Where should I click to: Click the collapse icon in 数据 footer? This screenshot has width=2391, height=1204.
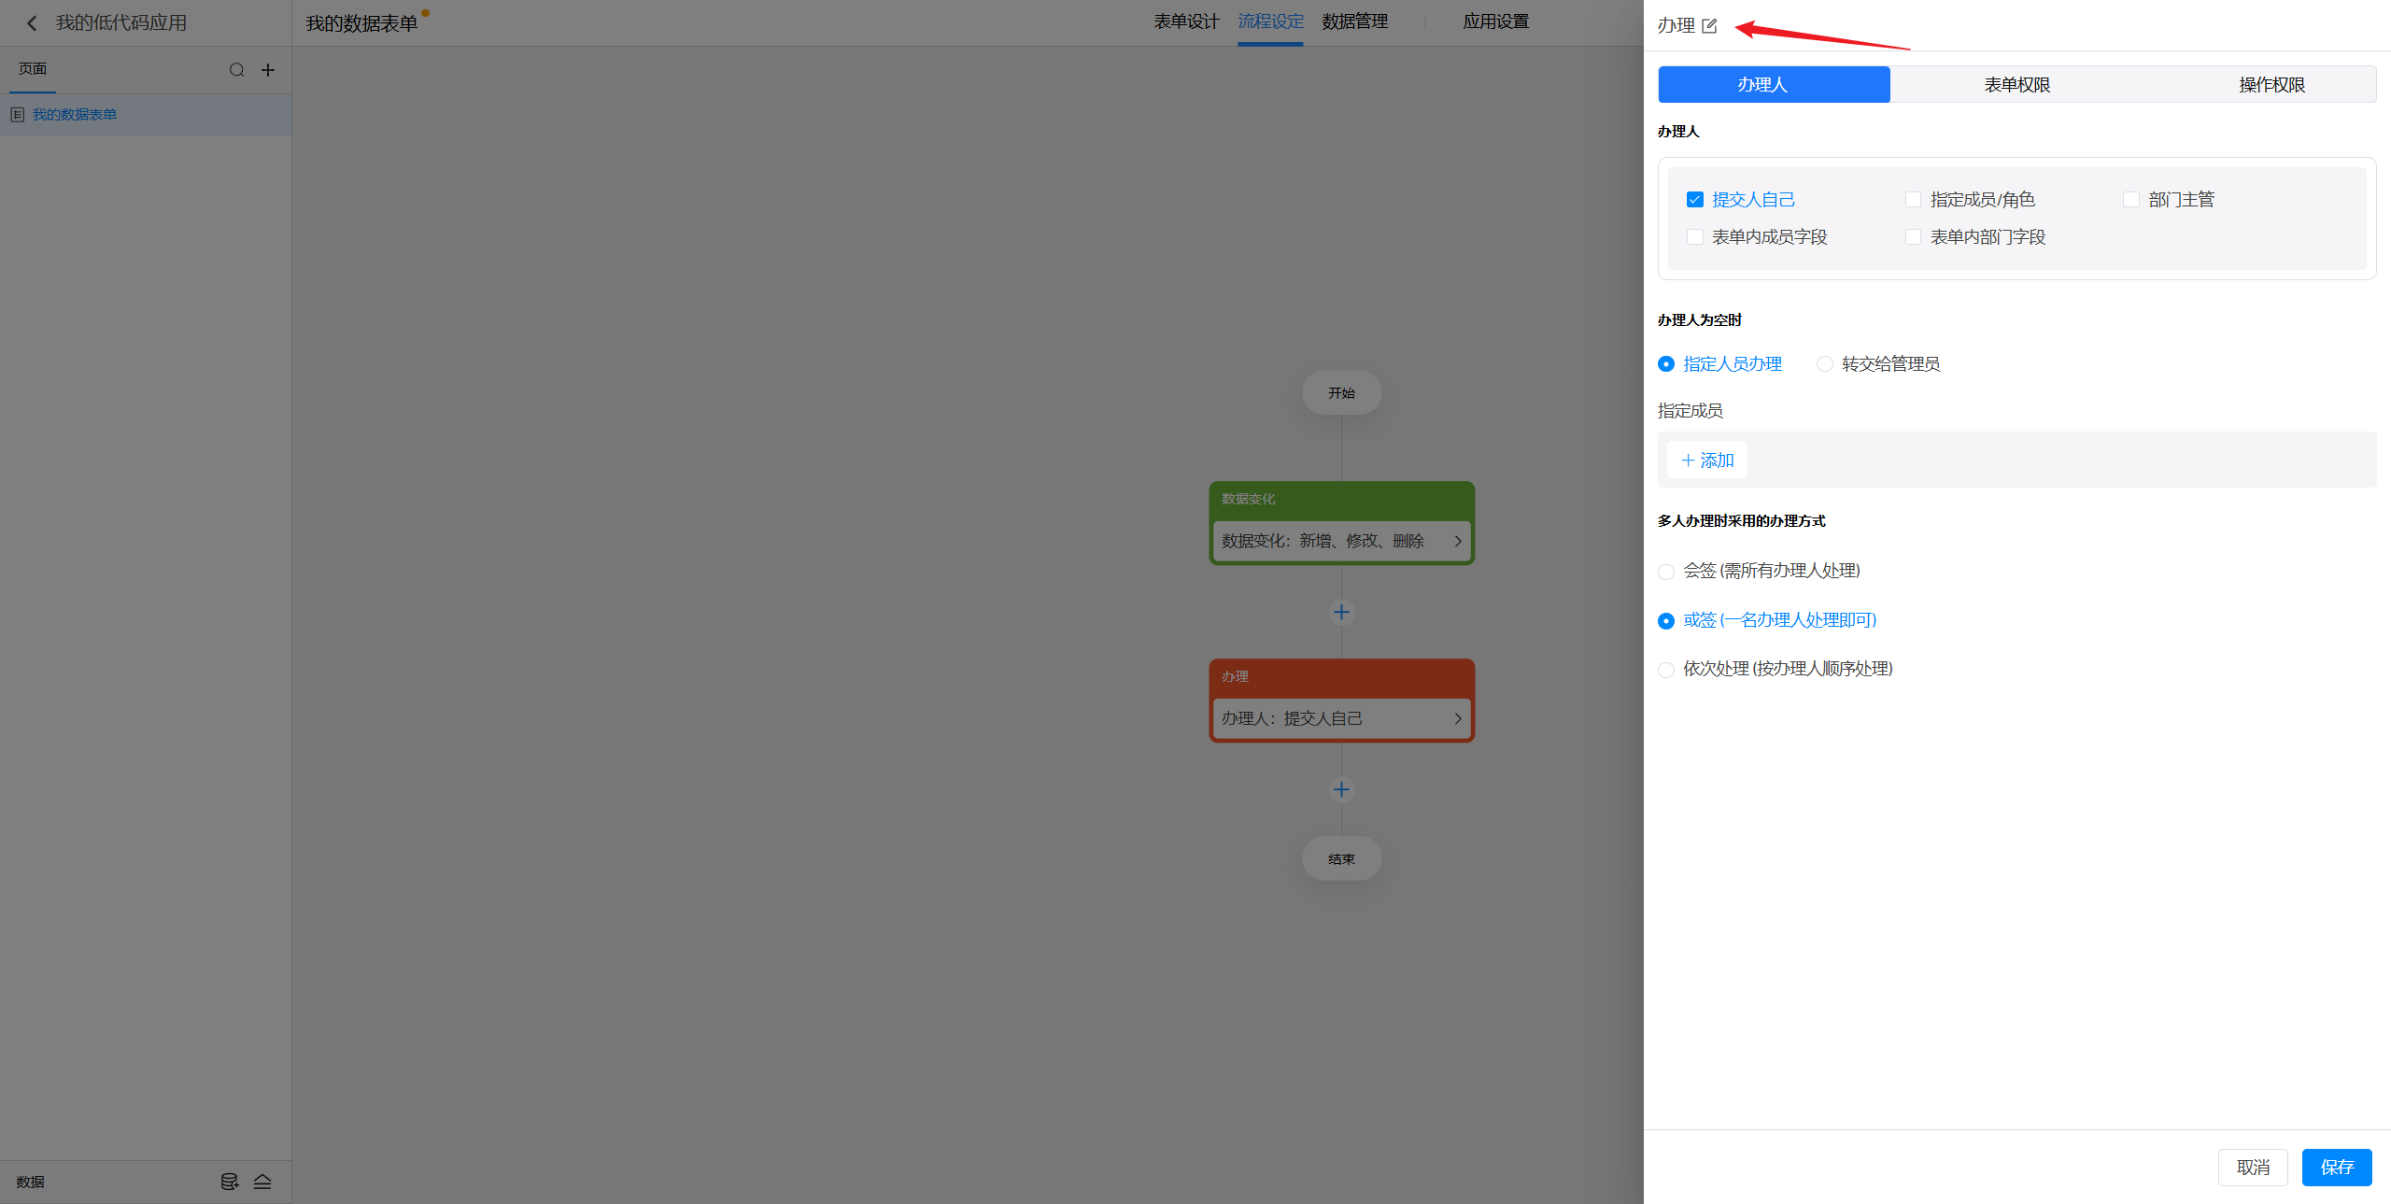point(262,1182)
